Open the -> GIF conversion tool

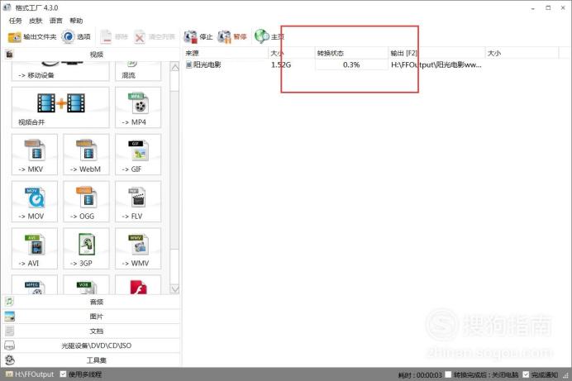pyautogui.click(x=138, y=155)
